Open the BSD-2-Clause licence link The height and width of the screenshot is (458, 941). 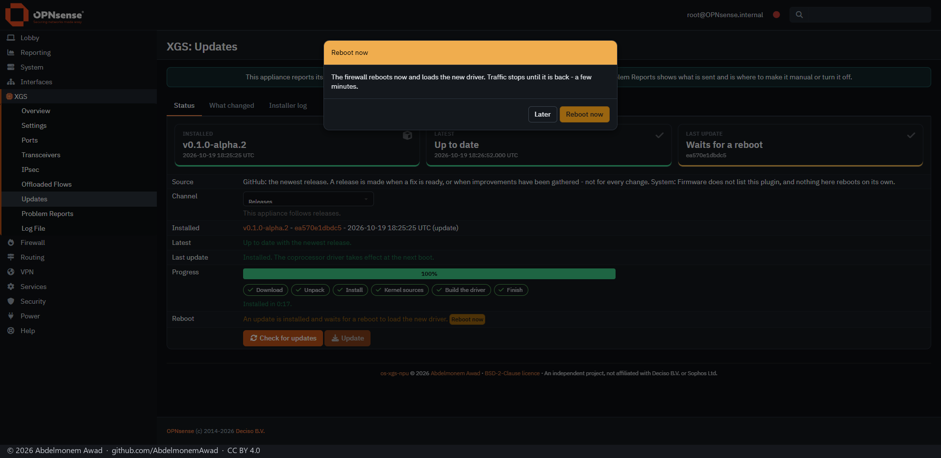pyautogui.click(x=512, y=373)
